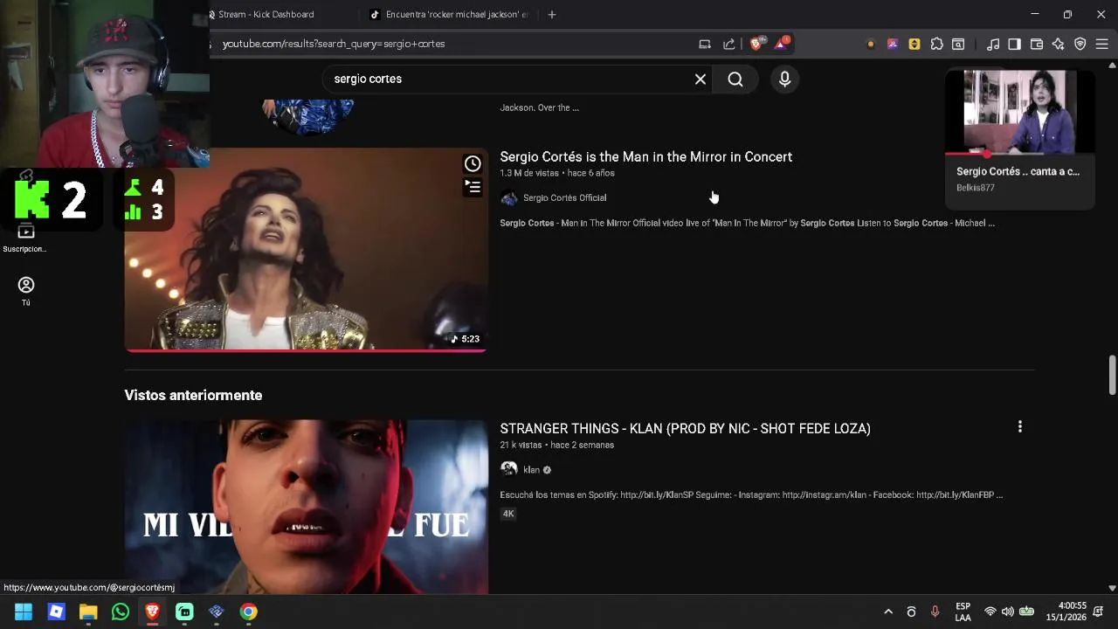
Task: Click the red microphone tray icon
Action: [x=935, y=612]
